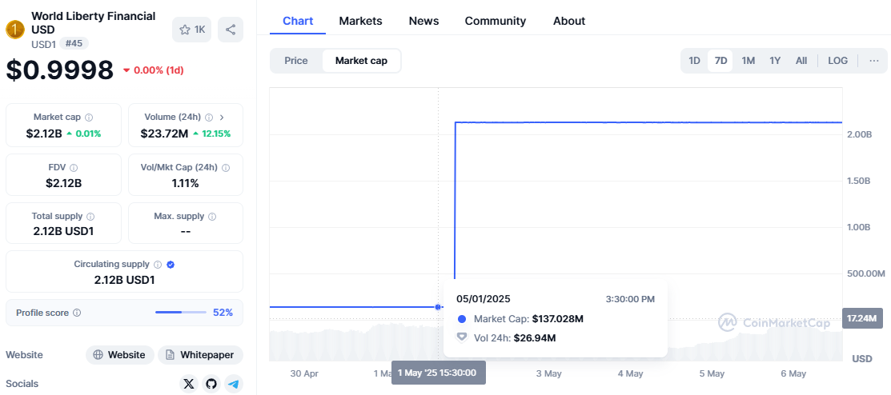This screenshot has width=891, height=395.
Task: Switch to the News tab
Action: pyautogui.click(x=424, y=21)
